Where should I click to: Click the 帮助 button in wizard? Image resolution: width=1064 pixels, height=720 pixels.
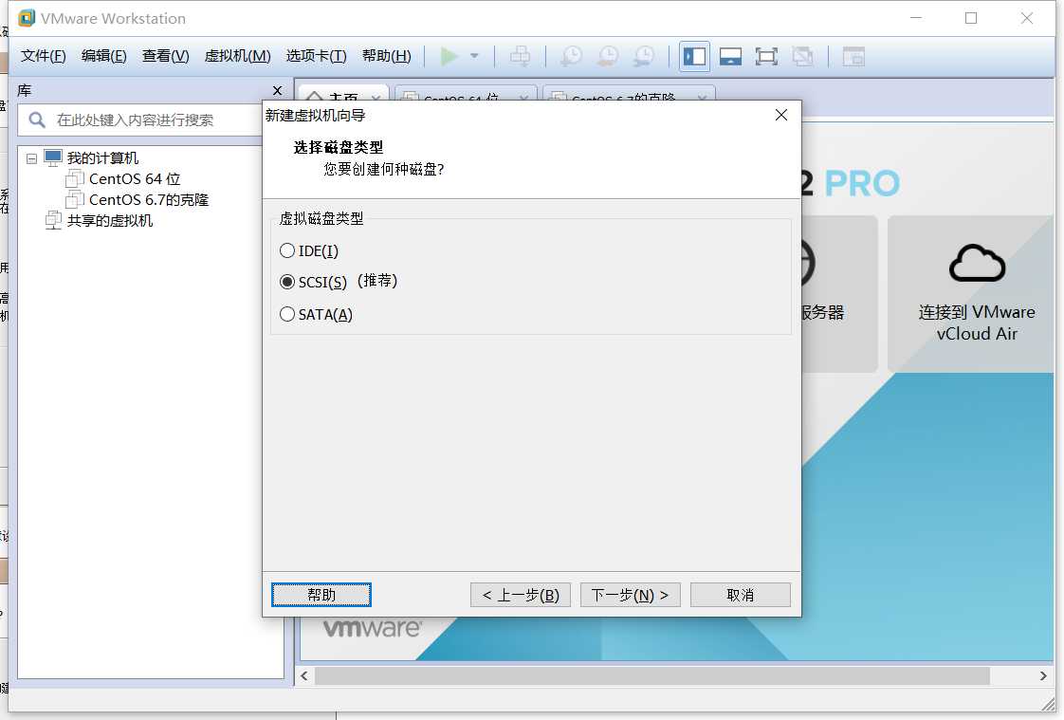click(321, 595)
